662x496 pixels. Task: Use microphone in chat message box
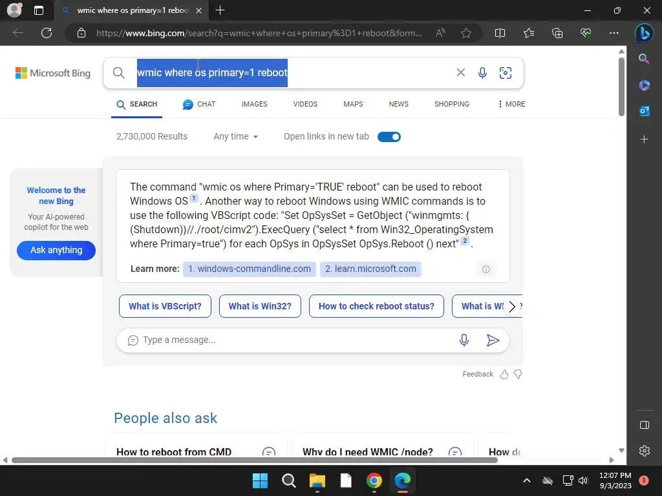pos(464,340)
